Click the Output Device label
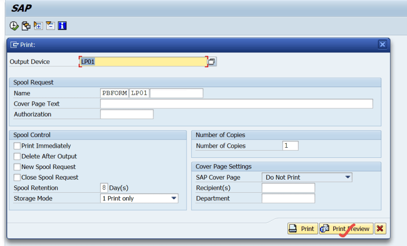407x246 pixels. coord(30,62)
